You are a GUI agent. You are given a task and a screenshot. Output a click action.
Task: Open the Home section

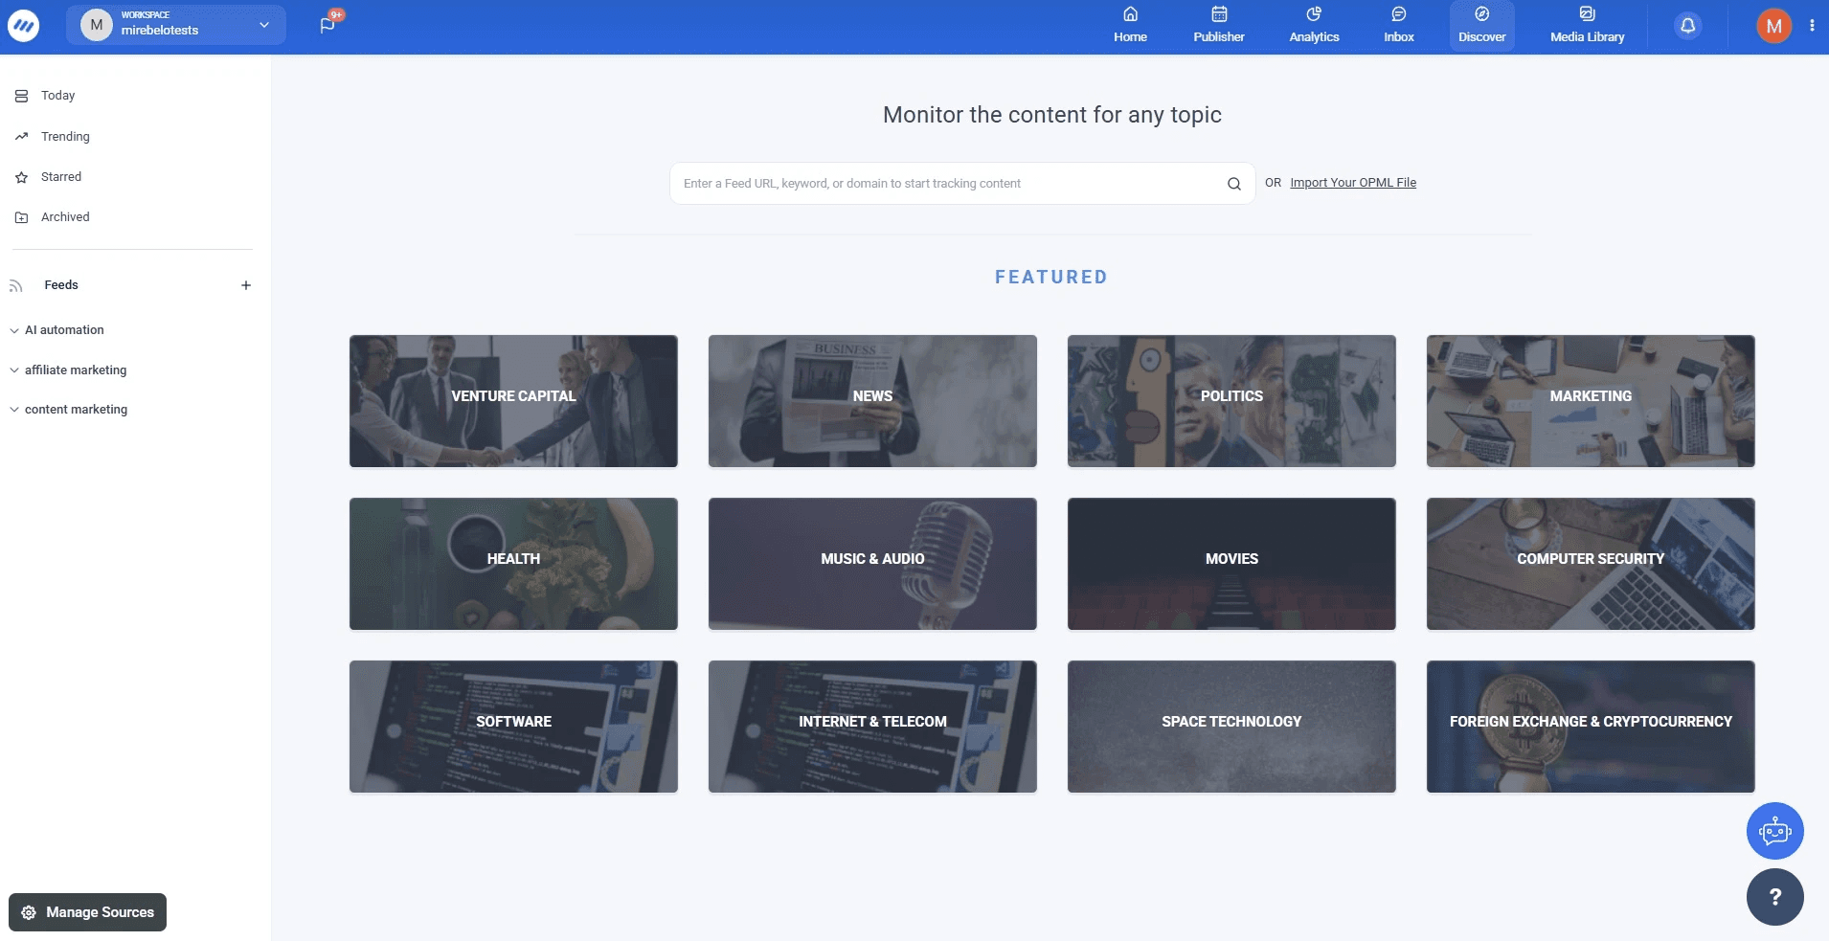[x=1130, y=24]
